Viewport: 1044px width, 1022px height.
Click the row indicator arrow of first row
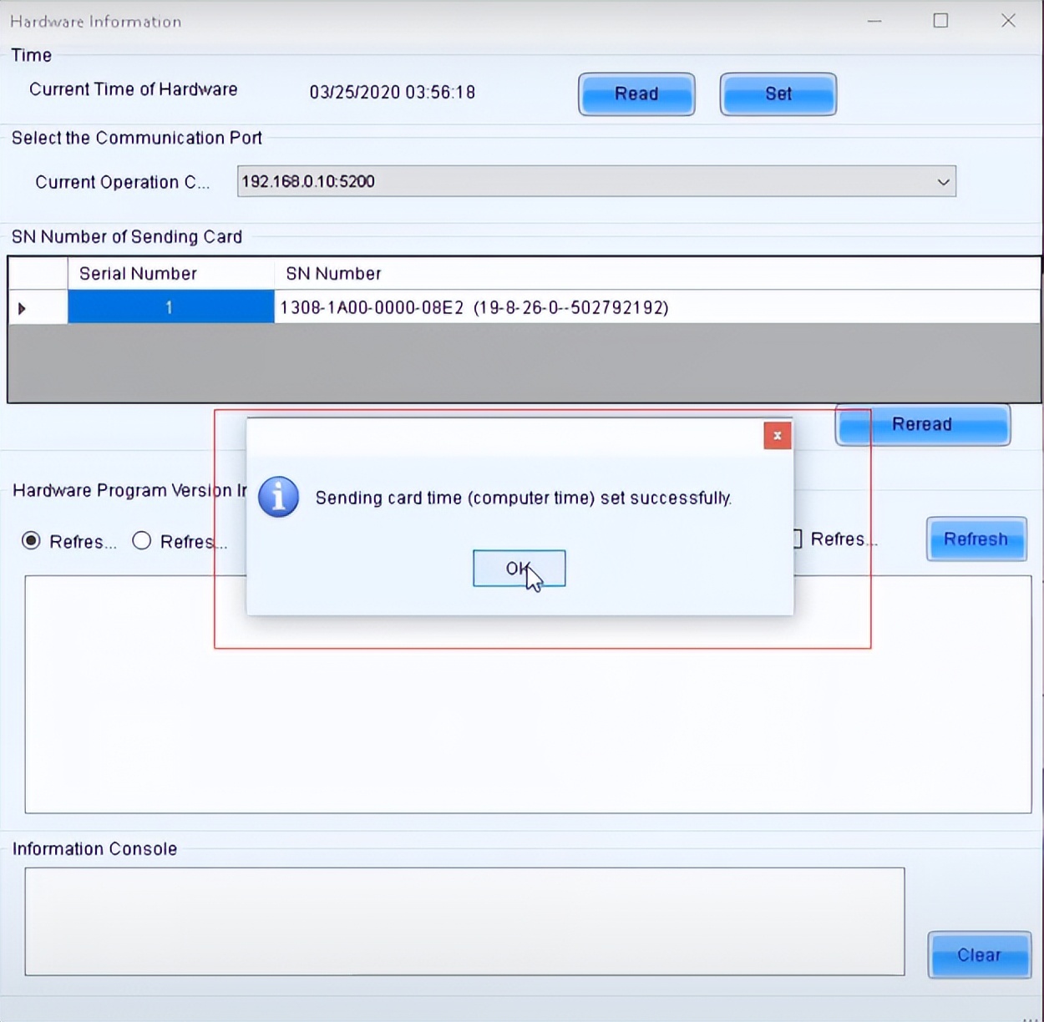23,308
